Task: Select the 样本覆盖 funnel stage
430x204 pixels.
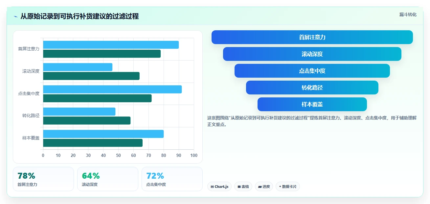Action: (x=312, y=104)
